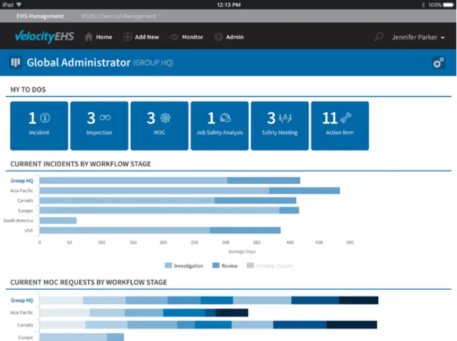This screenshot has width=457, height=341.
Task: Click the search magnifier icon
Action: 379,37
